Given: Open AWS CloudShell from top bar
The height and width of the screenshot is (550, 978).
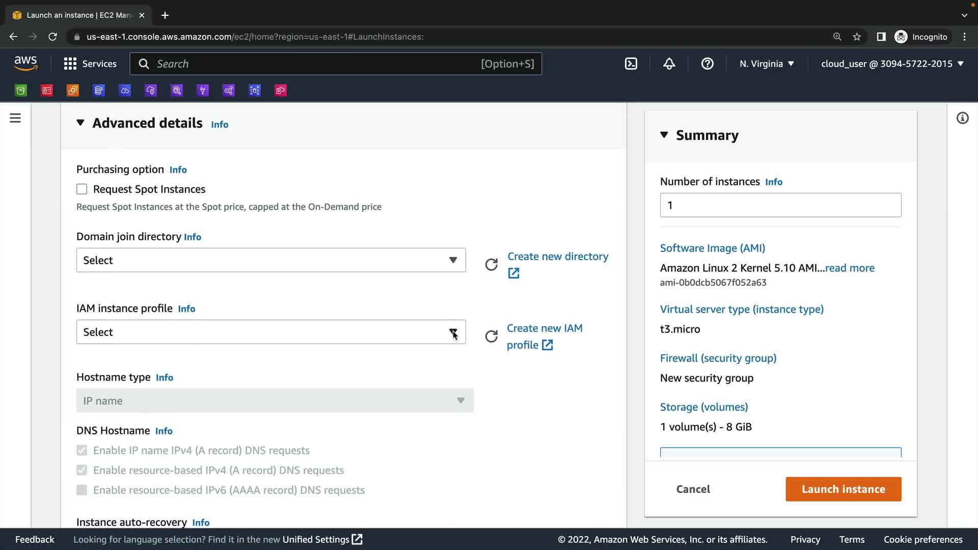Looking at the screenshot, I should click(631, 64).
